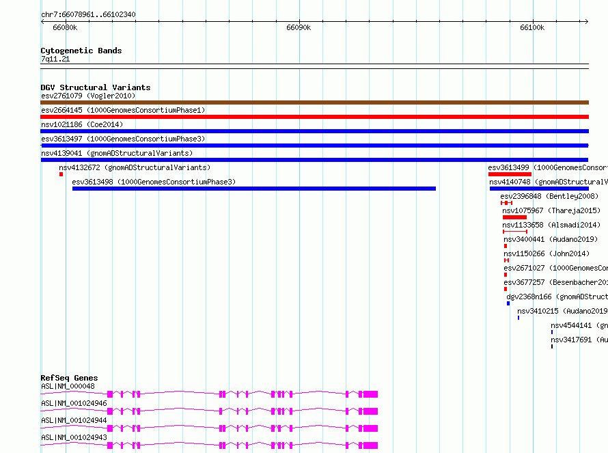This screenshot has height=453, width=608.
Task: Click the nsv1075967 (Thareja2015) label
Action: [x=551, y=210]
